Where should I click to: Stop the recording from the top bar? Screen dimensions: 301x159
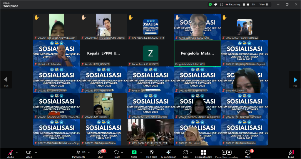(x=248, y=4)
